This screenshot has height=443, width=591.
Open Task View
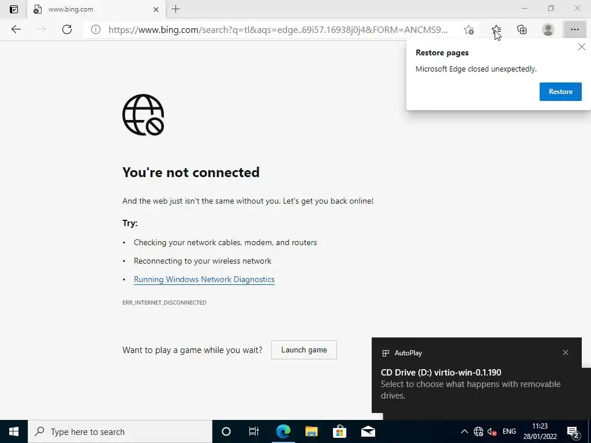pyautogui.click(x=254, y=431)
